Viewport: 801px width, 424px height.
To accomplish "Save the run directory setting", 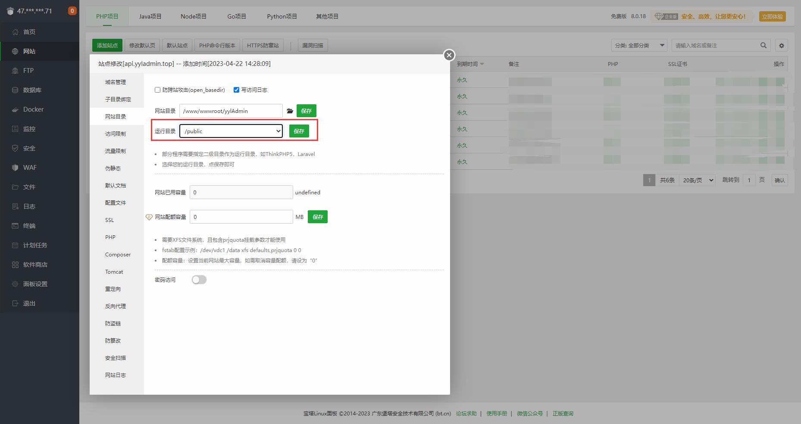I will [299, 131].
